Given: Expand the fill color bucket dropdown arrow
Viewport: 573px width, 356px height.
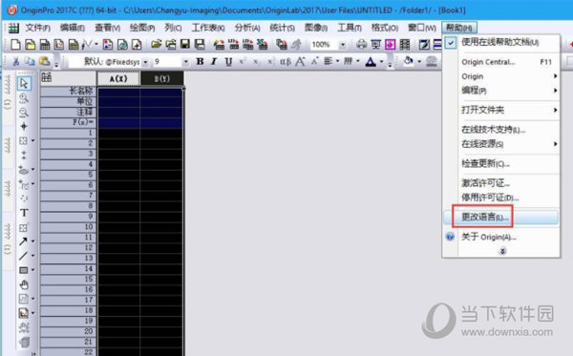Looking at the screenshot, I should pos(419,62).
